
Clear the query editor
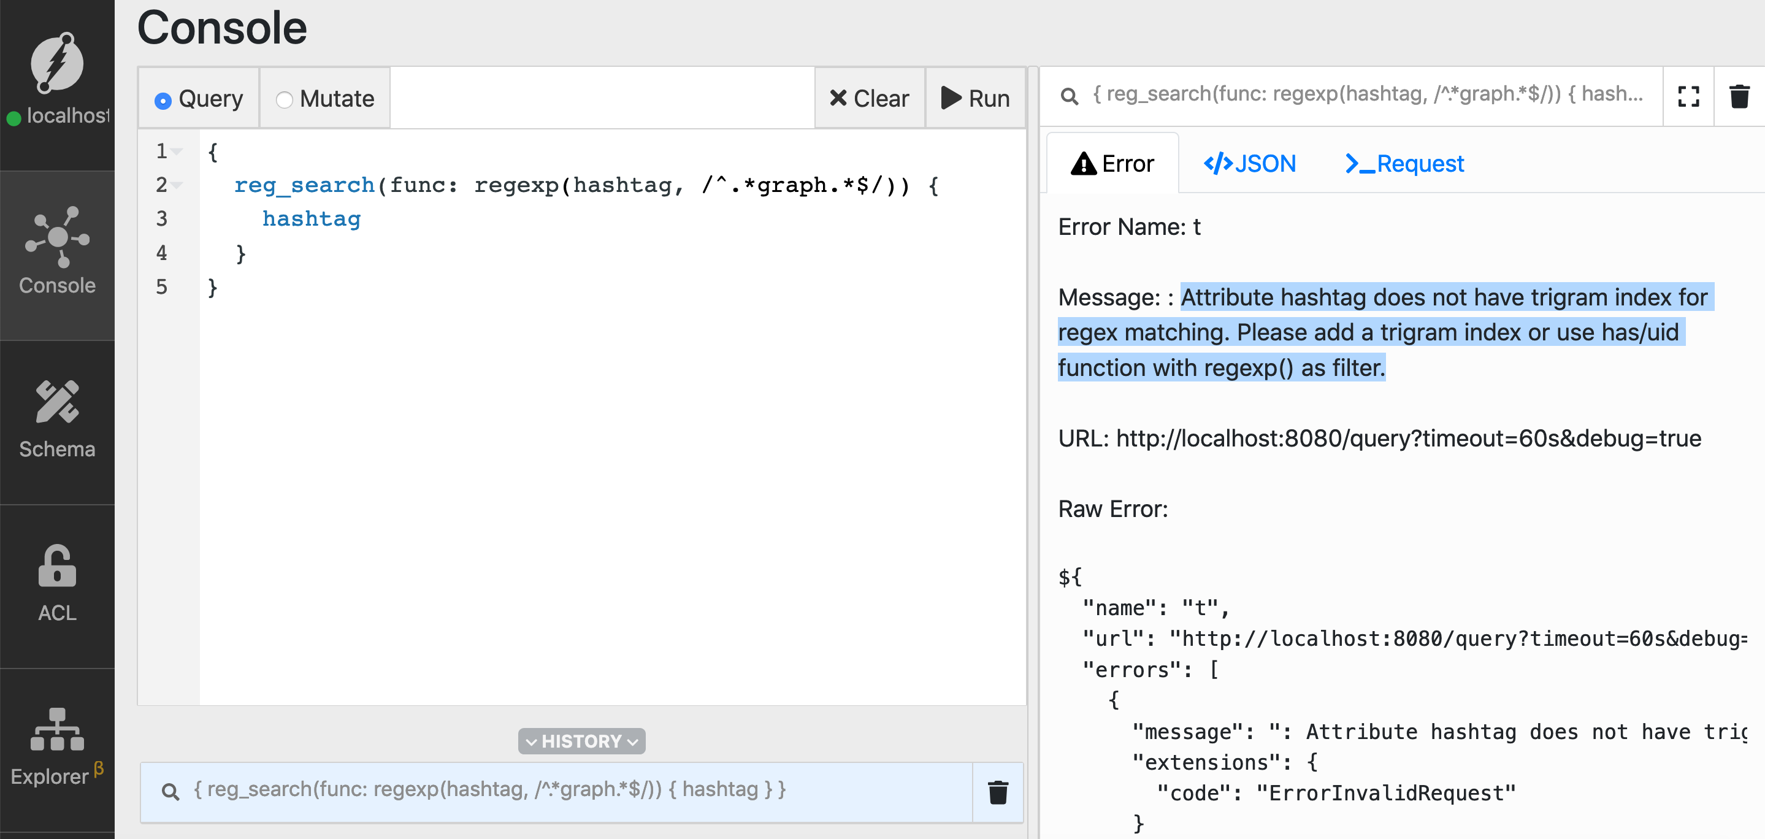click(x=869, y=98)
